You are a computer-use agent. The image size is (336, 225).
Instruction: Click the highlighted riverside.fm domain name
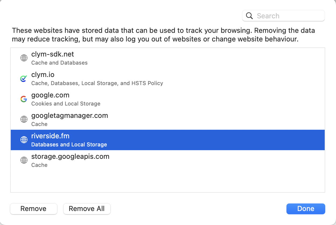[x=50, y=136]
